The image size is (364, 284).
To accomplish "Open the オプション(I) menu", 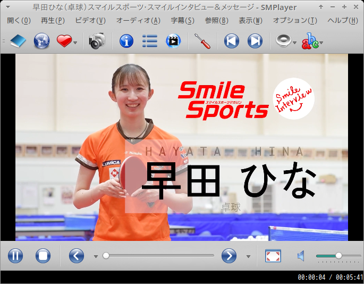I will click(x=295, y=21).
